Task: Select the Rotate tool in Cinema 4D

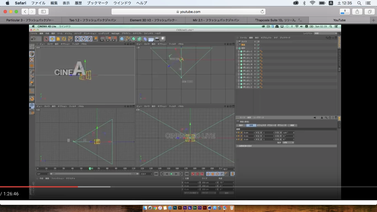Action: pos(64,39)
